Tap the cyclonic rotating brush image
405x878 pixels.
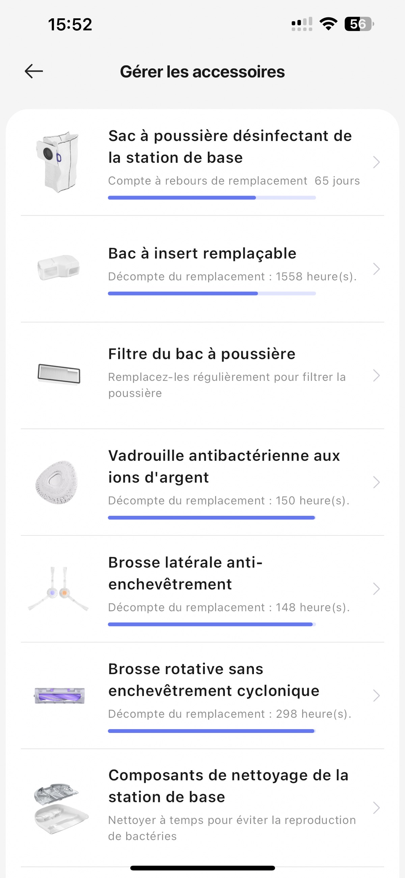coord(59,695)
